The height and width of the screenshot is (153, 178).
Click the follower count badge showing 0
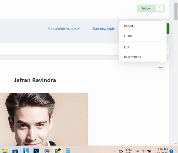[x=159, y=9]
